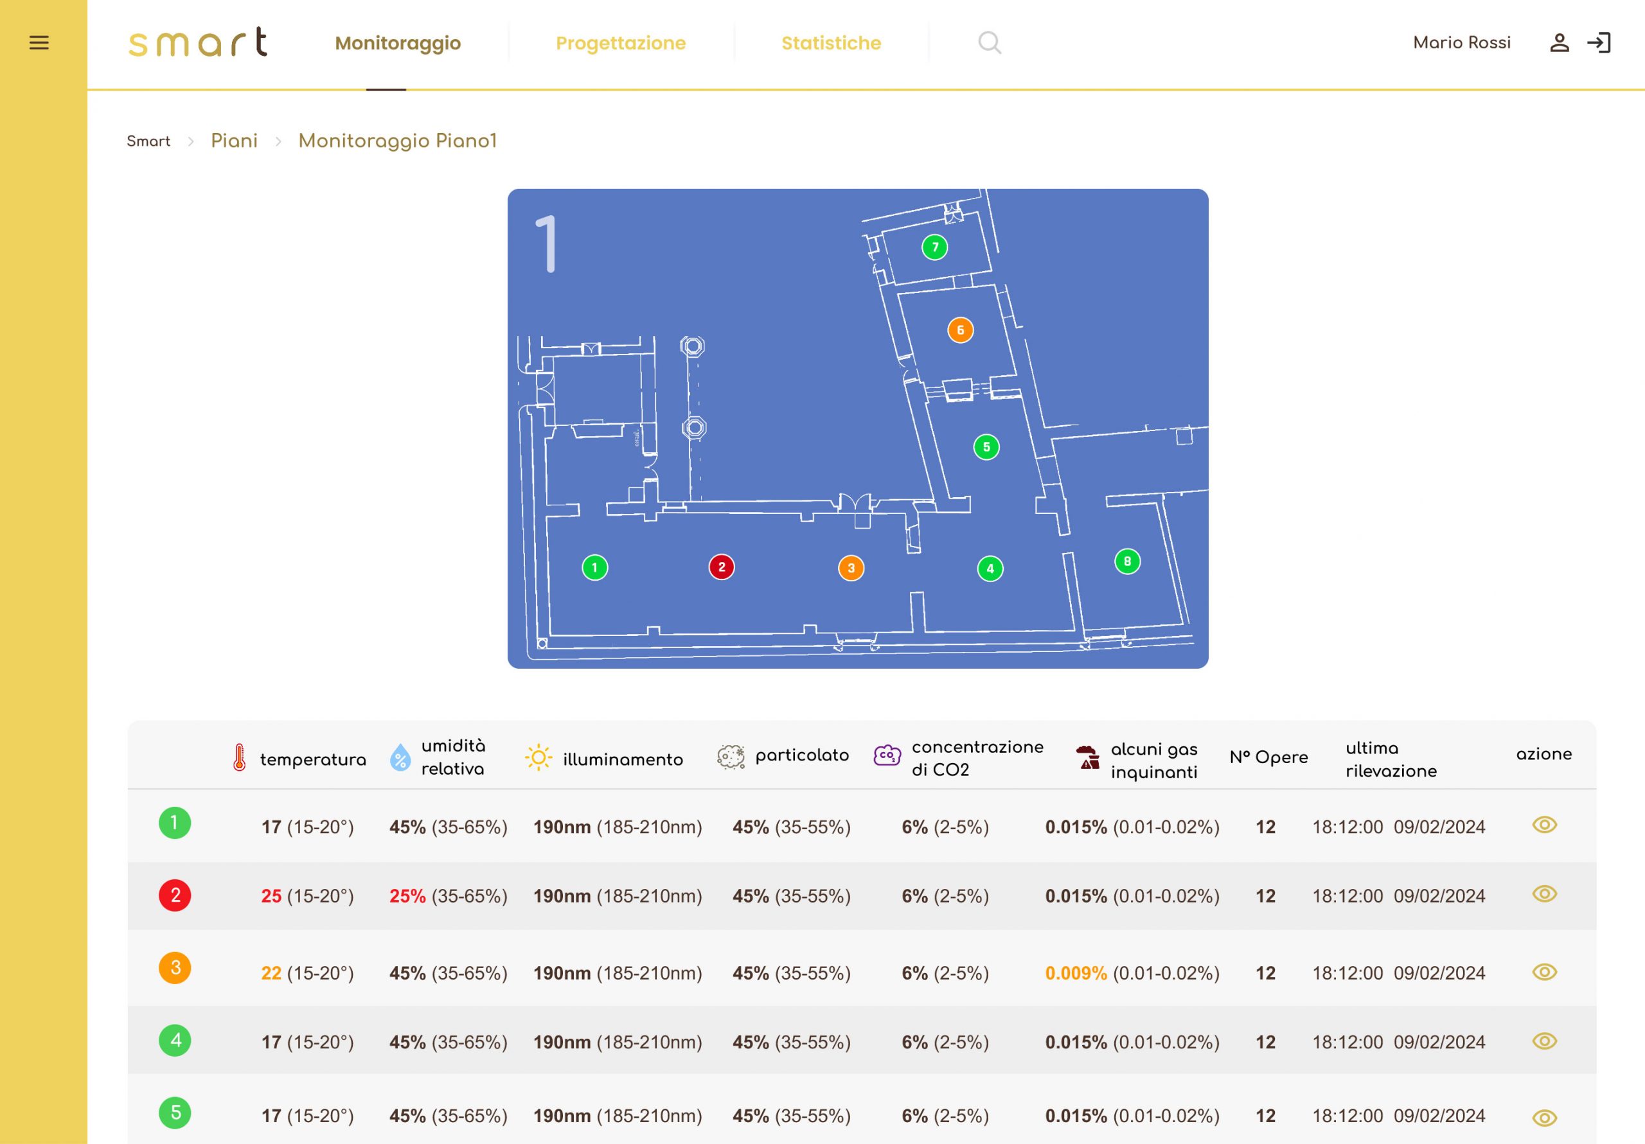This screenshot has height=1144, width=1645.
Task: Click the concentrazione di CO2 header
Action: click(977, 758)
